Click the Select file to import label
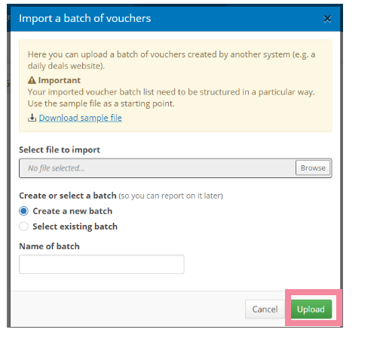 (x=60, y=149)
